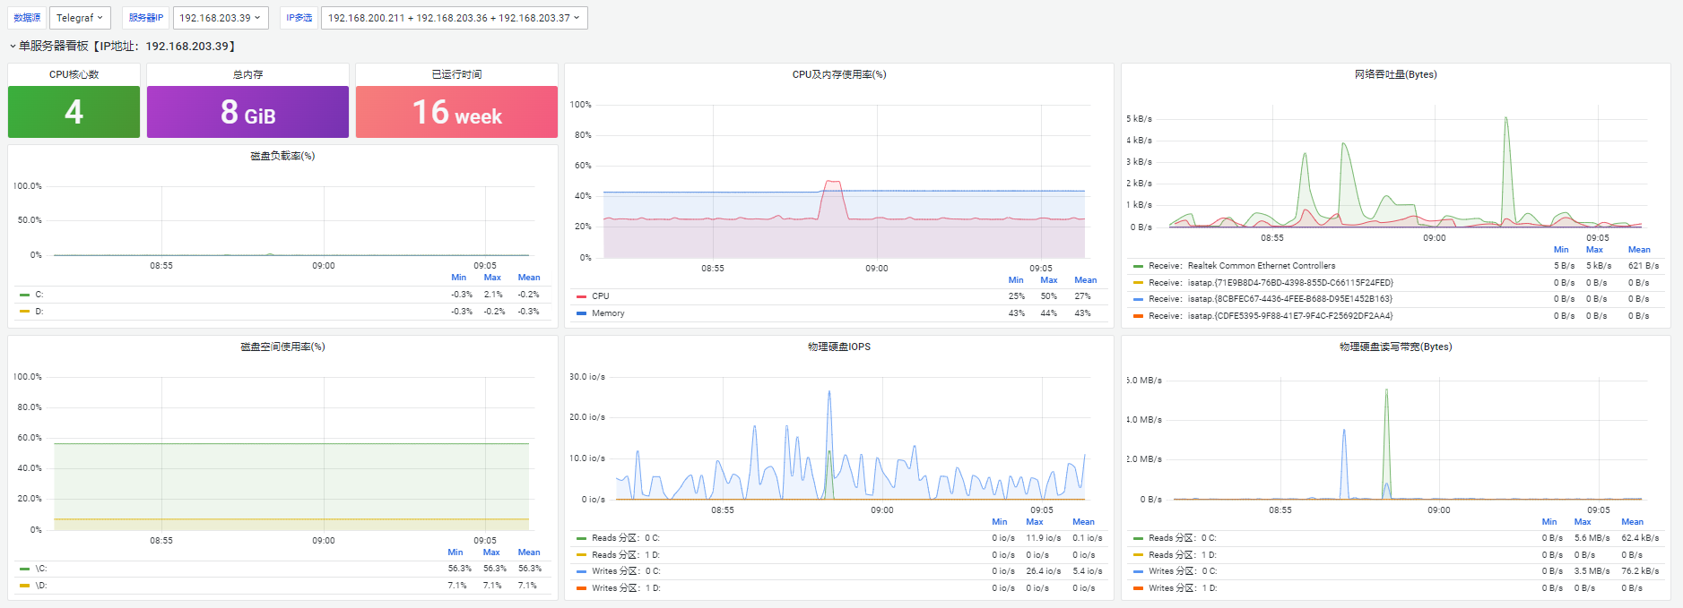This screenshot has height=608, width=1683.
Task: Open the 已运行时间 panel title menu
Action: (456, 74)
